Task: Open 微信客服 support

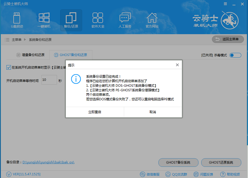Action: pos(150,174)
